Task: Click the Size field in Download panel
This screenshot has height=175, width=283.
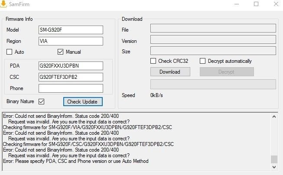Action: point(213,51)
